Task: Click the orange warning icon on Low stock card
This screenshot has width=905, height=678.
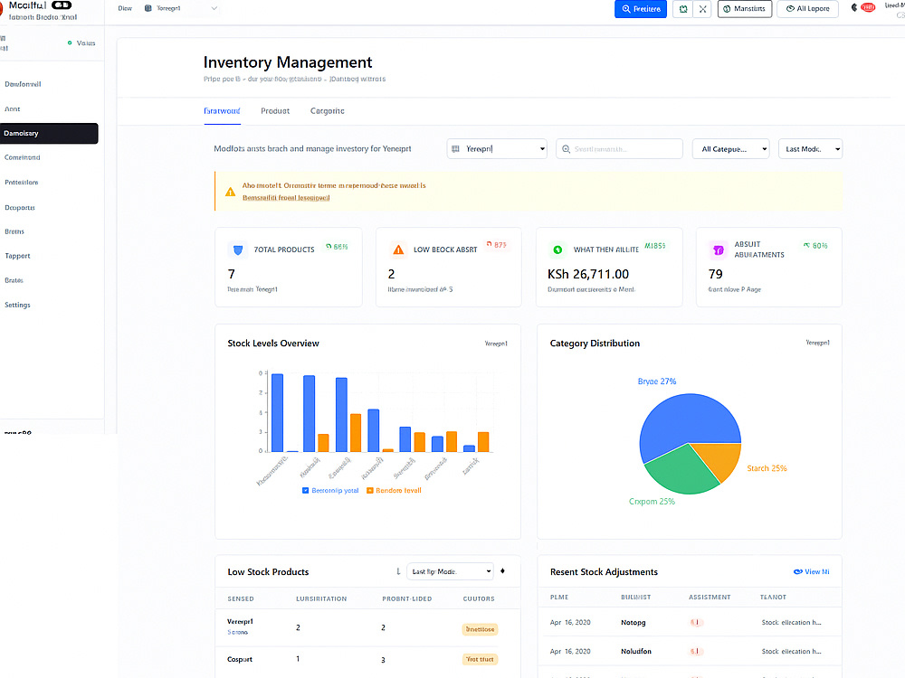Action: pos(398,250)
